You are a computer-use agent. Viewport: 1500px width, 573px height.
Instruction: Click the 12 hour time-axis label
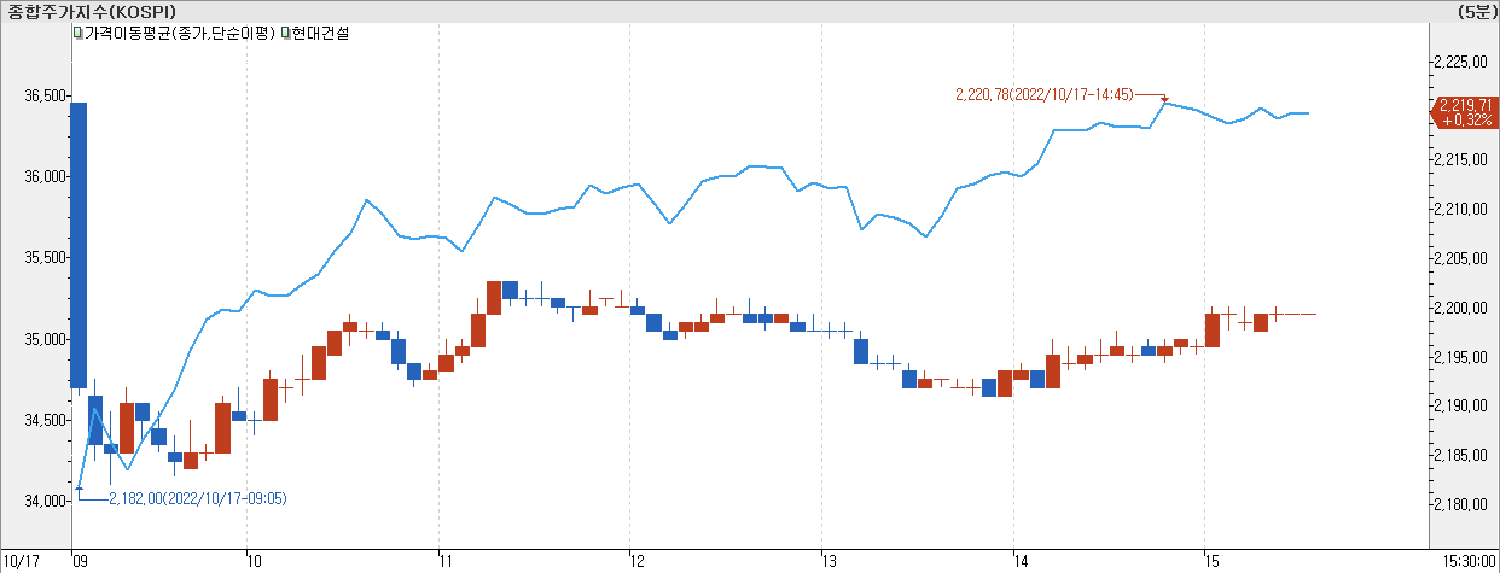coord(638,562)
